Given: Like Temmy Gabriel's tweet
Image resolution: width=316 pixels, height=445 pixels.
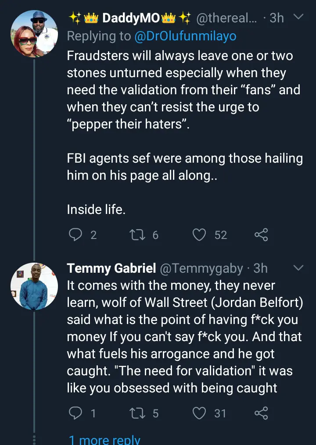Looking at the screenshot, I should [x=200, y=413].
